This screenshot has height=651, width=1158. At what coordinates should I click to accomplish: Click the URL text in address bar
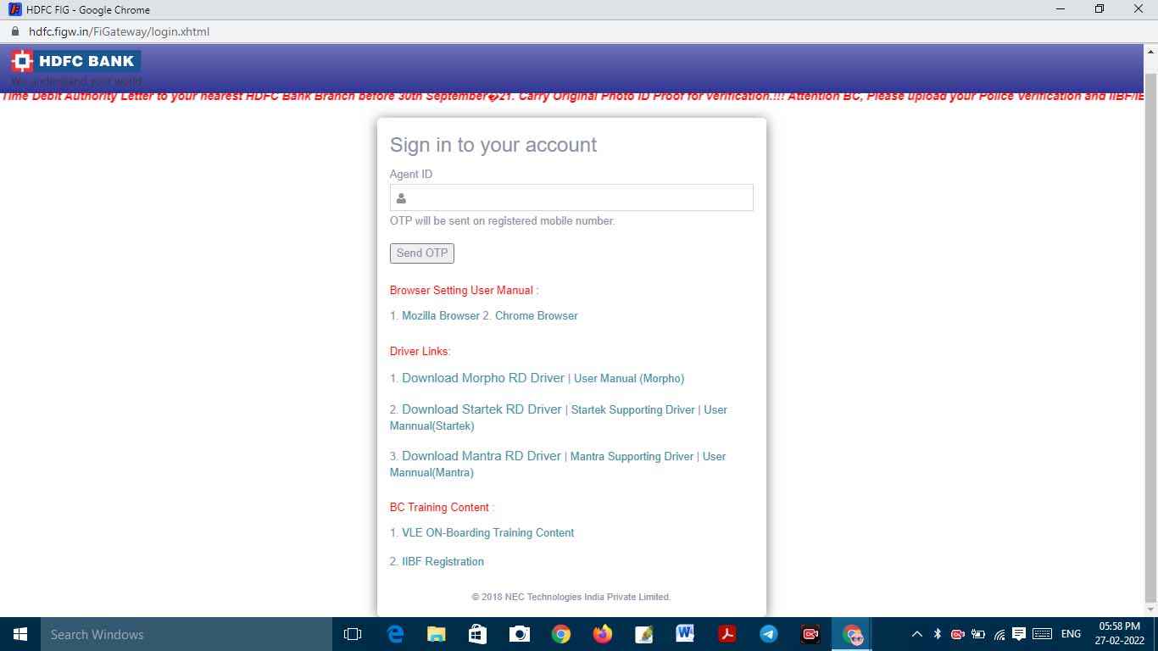(x=119, y=31)
